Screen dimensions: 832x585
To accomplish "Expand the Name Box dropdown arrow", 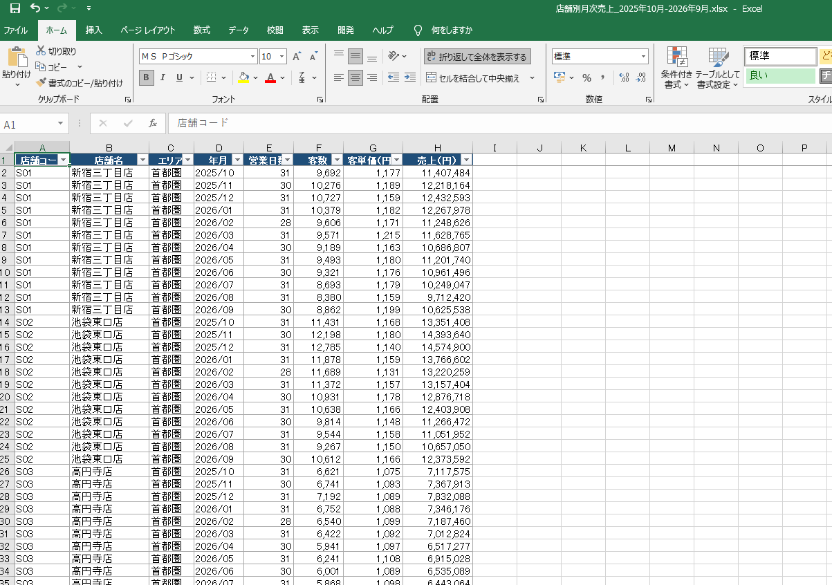I will click(x=61, y=124).
